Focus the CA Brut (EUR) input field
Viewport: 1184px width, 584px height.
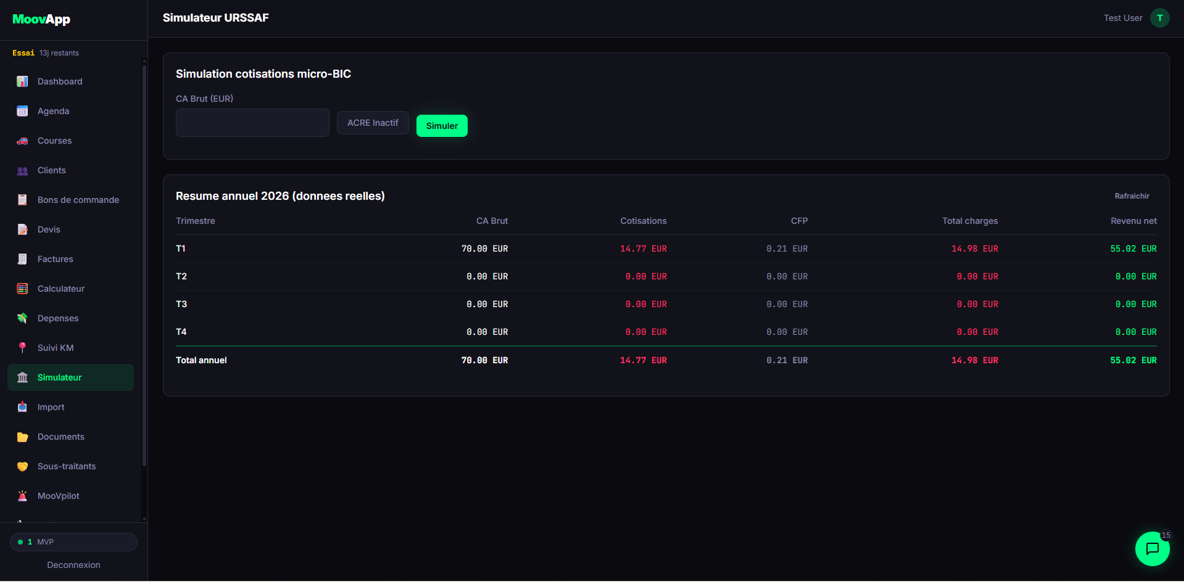point(252,123)
